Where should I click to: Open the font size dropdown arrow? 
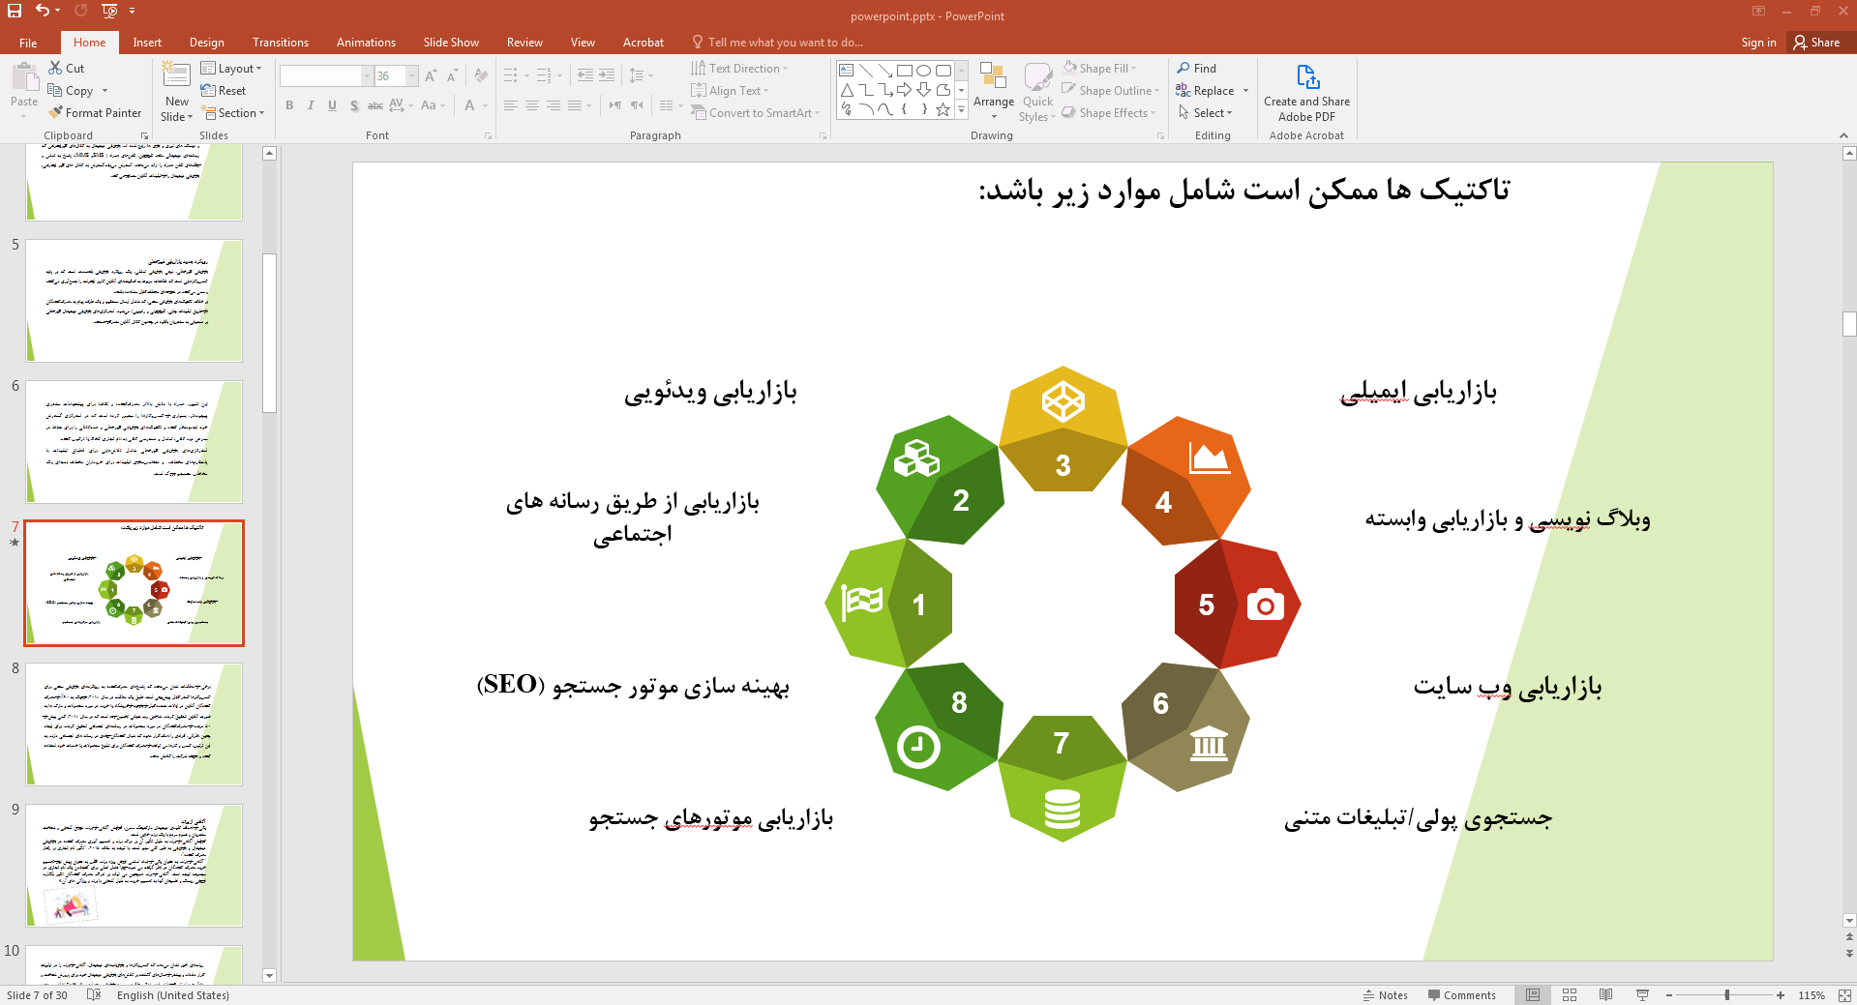coord(412,75)
